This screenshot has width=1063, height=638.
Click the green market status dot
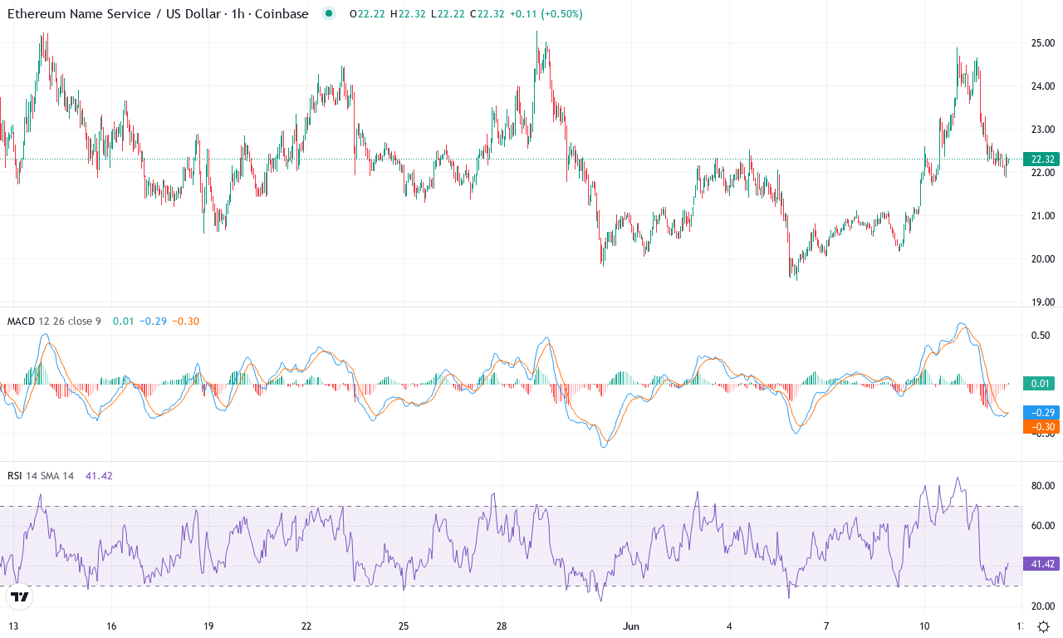pos(330,13)
